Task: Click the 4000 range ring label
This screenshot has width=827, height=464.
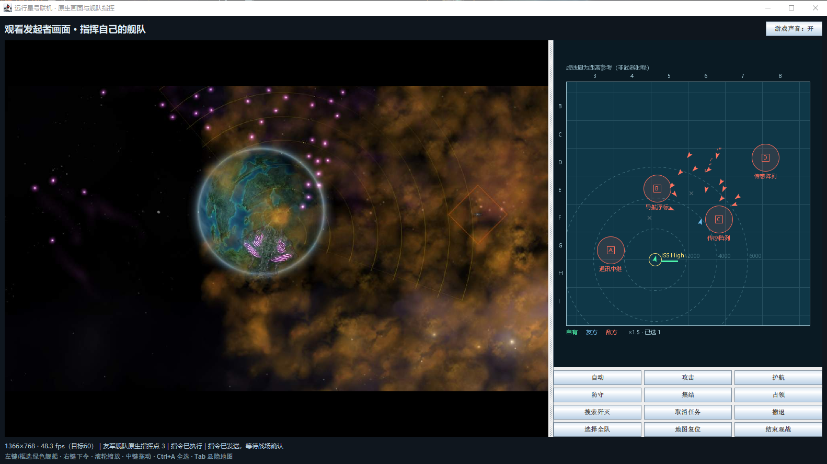Action: [x=725, y=256]
